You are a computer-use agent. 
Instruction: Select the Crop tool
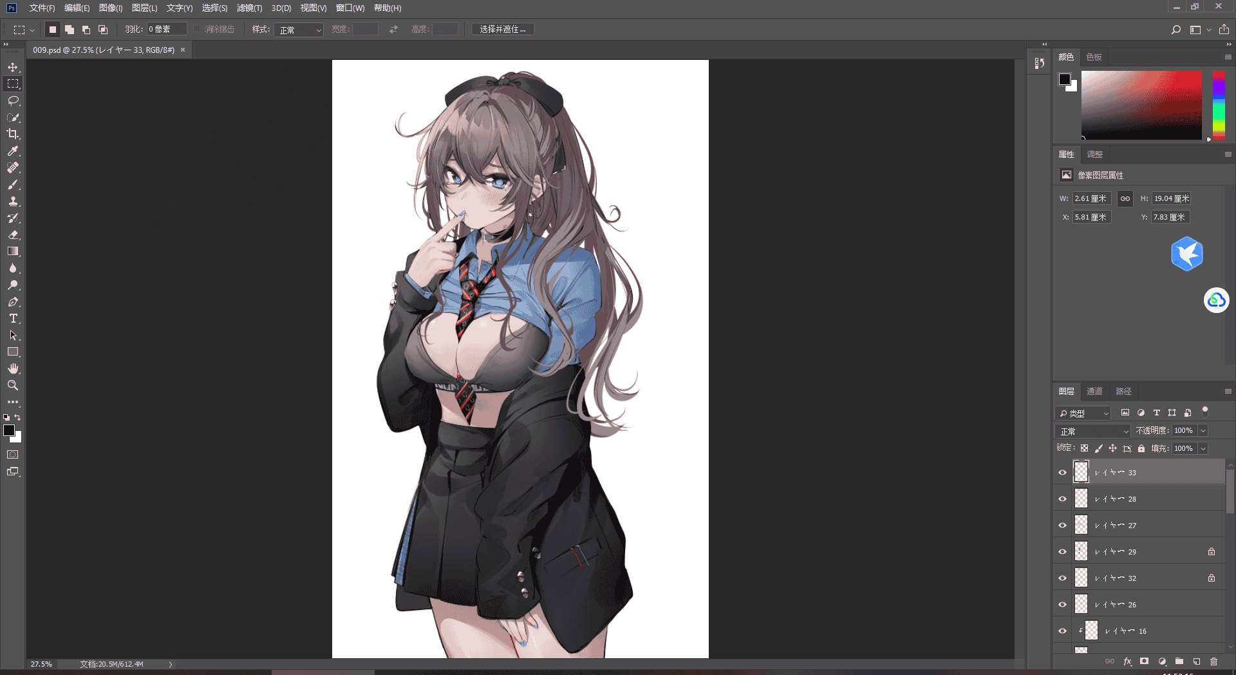pos(13,134)
